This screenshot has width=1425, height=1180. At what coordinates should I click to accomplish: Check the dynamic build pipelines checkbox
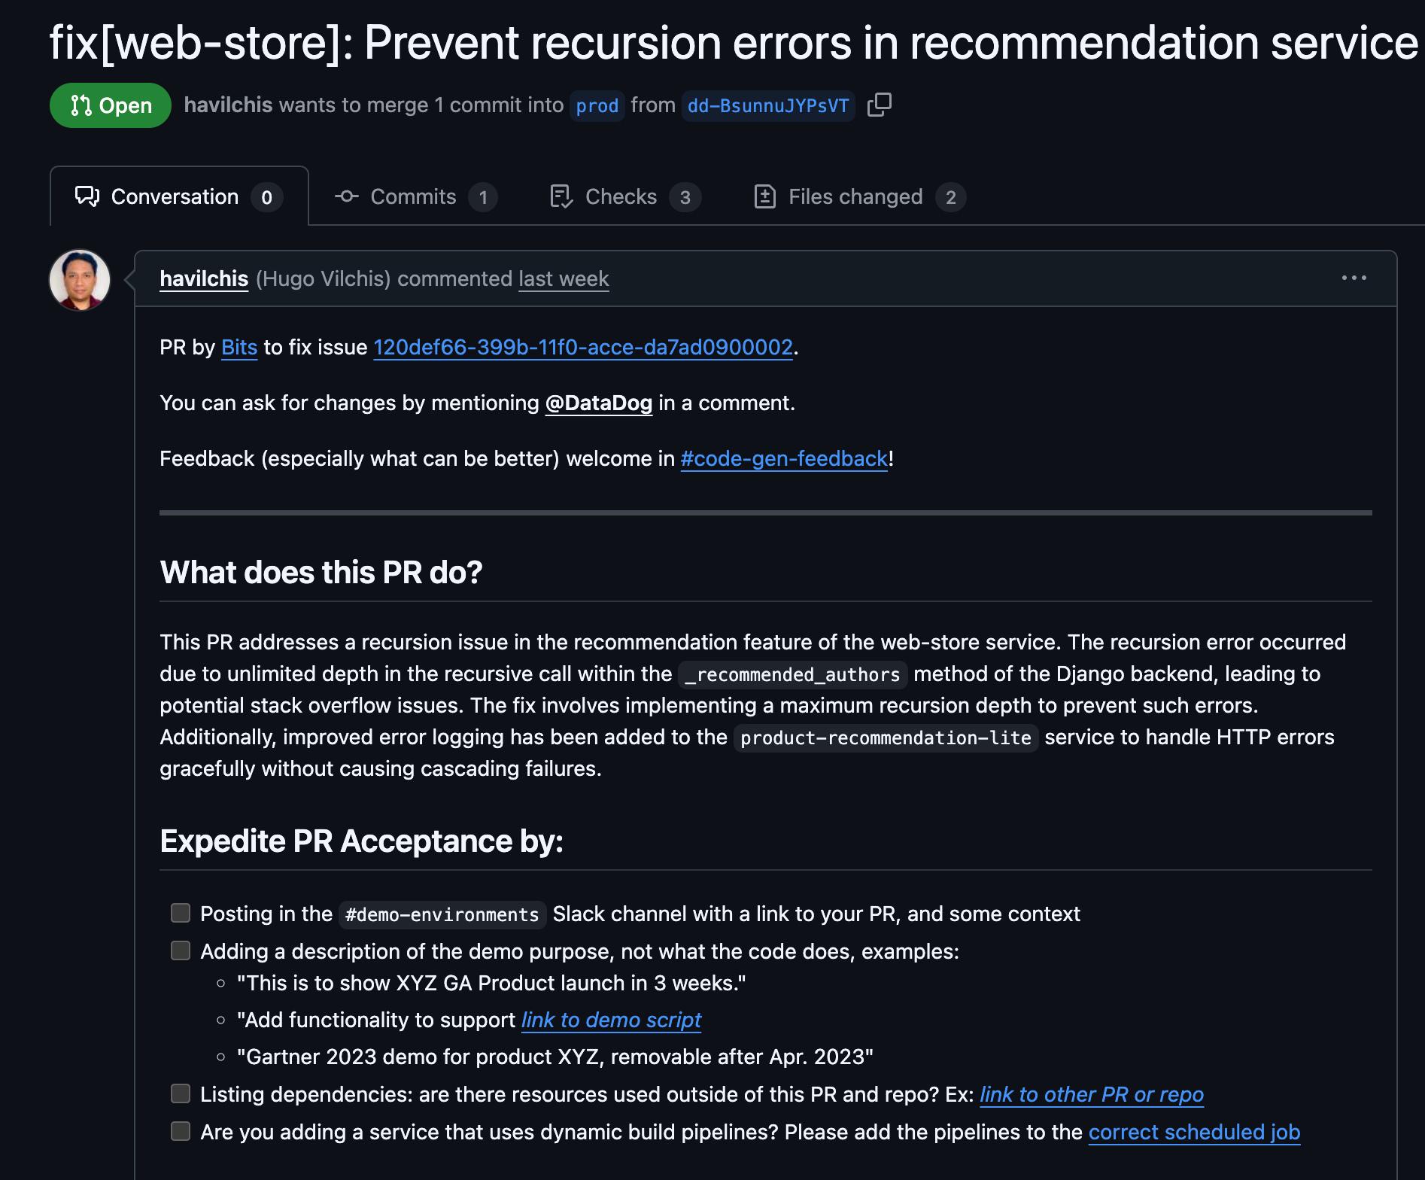click(180, 1130)
